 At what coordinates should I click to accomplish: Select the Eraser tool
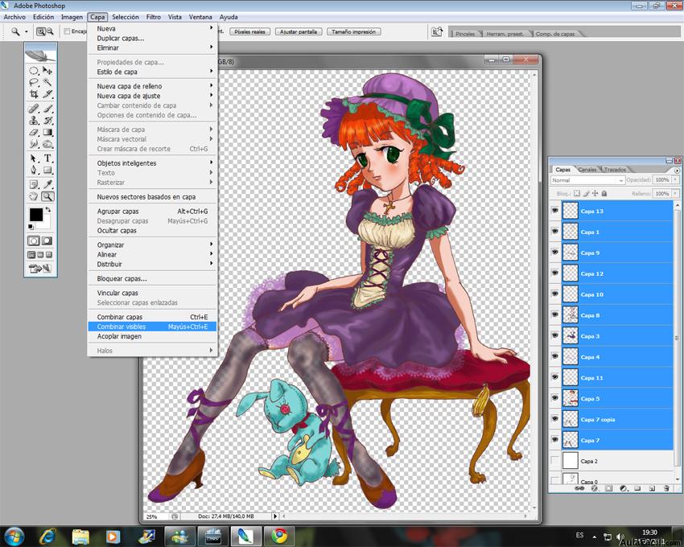click(34, 132)
